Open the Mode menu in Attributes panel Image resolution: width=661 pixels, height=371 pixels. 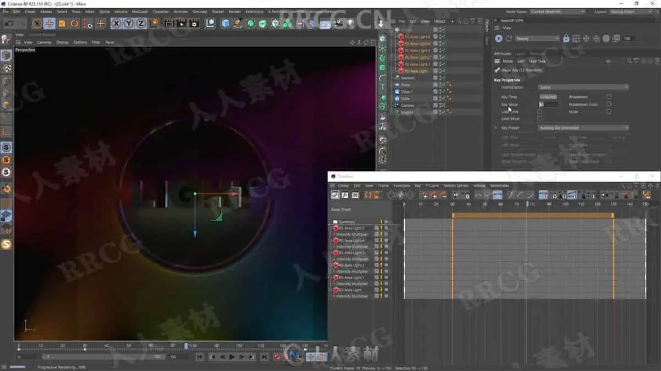(x=508, y=61)
